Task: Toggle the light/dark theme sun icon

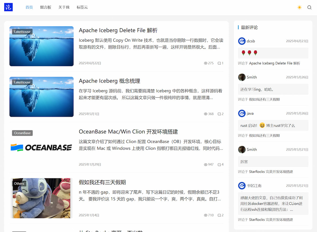Action: click(x=299, y=7)
